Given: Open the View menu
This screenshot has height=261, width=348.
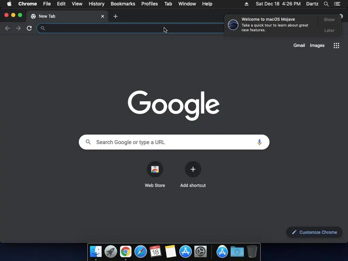Looking at the screenshot, I should tap(77, 4).
